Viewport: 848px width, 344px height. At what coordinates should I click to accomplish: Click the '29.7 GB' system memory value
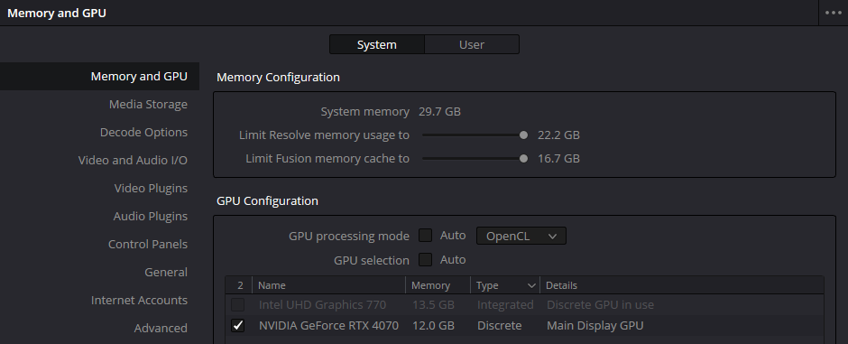coord(439,112)
